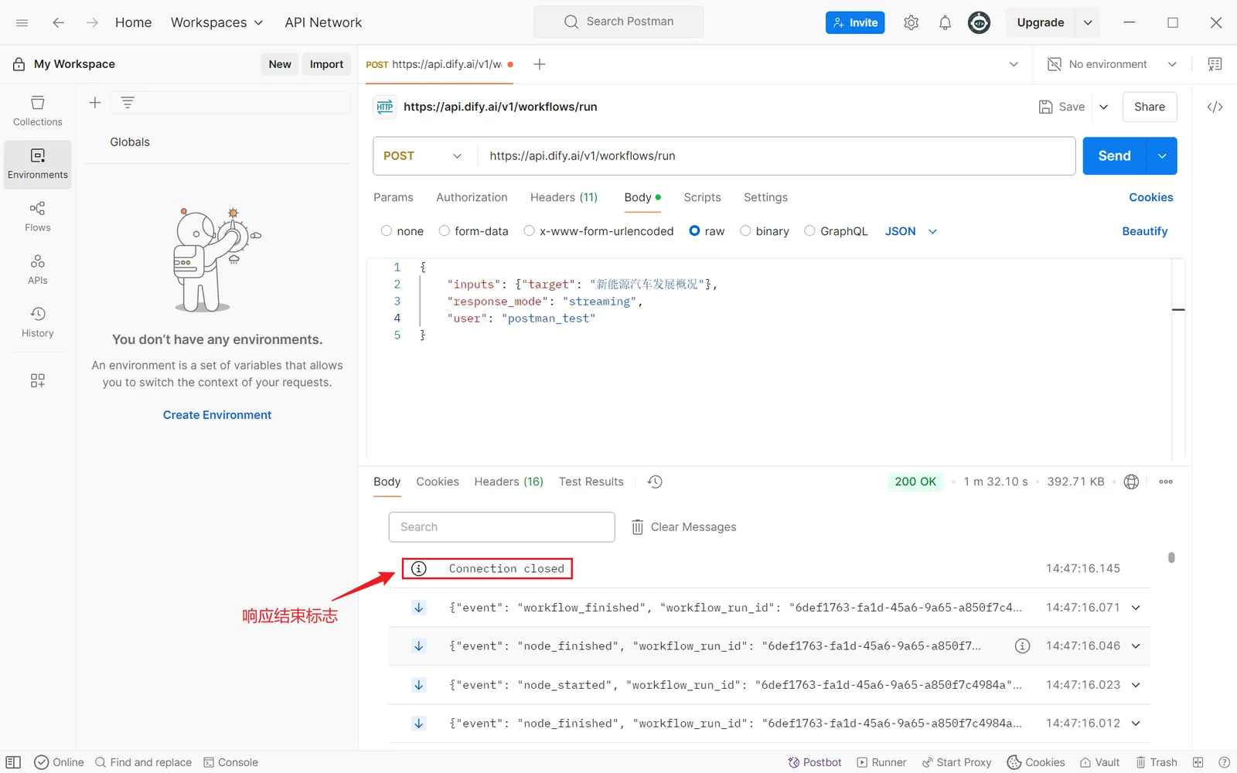
Task: Open the filter icon in environments panel
Action: click(128, 102)
